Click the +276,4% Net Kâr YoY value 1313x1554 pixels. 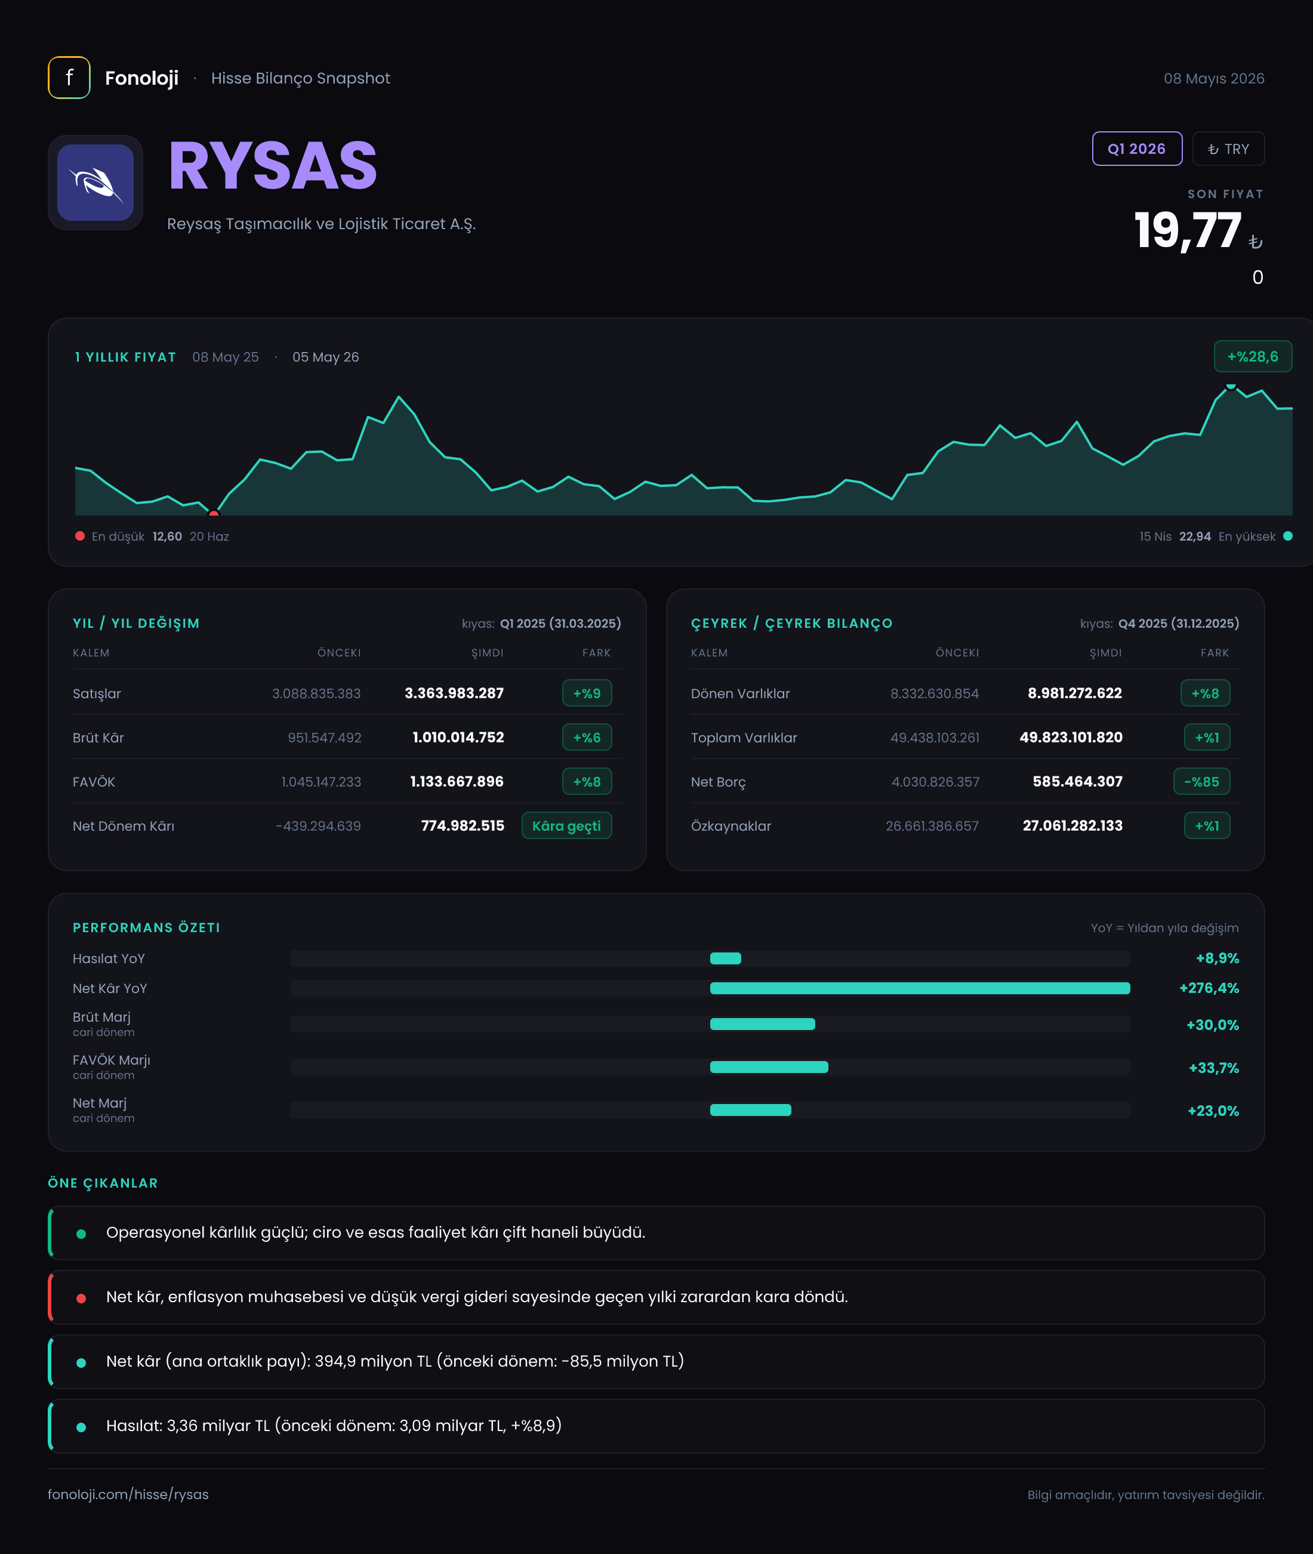(x=1209, y=988)
